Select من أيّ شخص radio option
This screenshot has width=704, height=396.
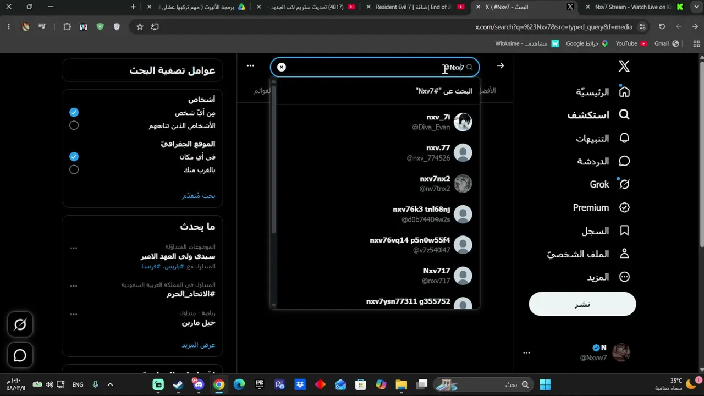click(x=74, y=112)
